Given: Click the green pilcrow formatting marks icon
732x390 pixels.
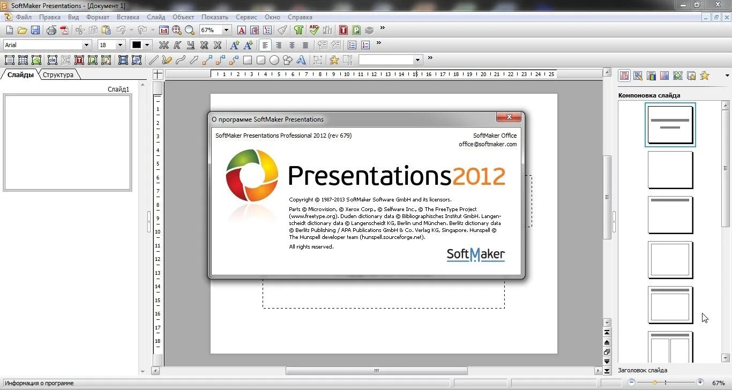Looking at the screenshot, I should pyautogui.click(x=299, y=30).
